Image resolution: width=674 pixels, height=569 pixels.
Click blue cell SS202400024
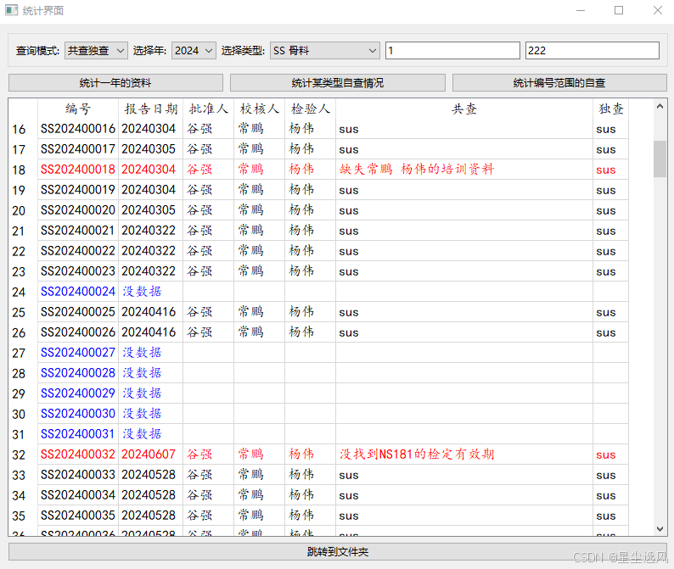[x=78, y=292]
